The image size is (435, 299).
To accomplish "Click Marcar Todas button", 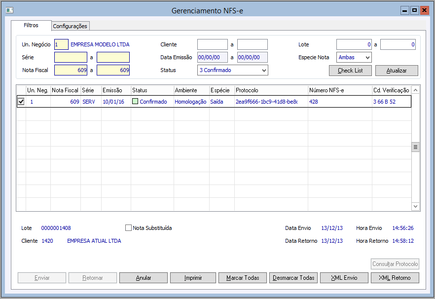I will 243,278.
